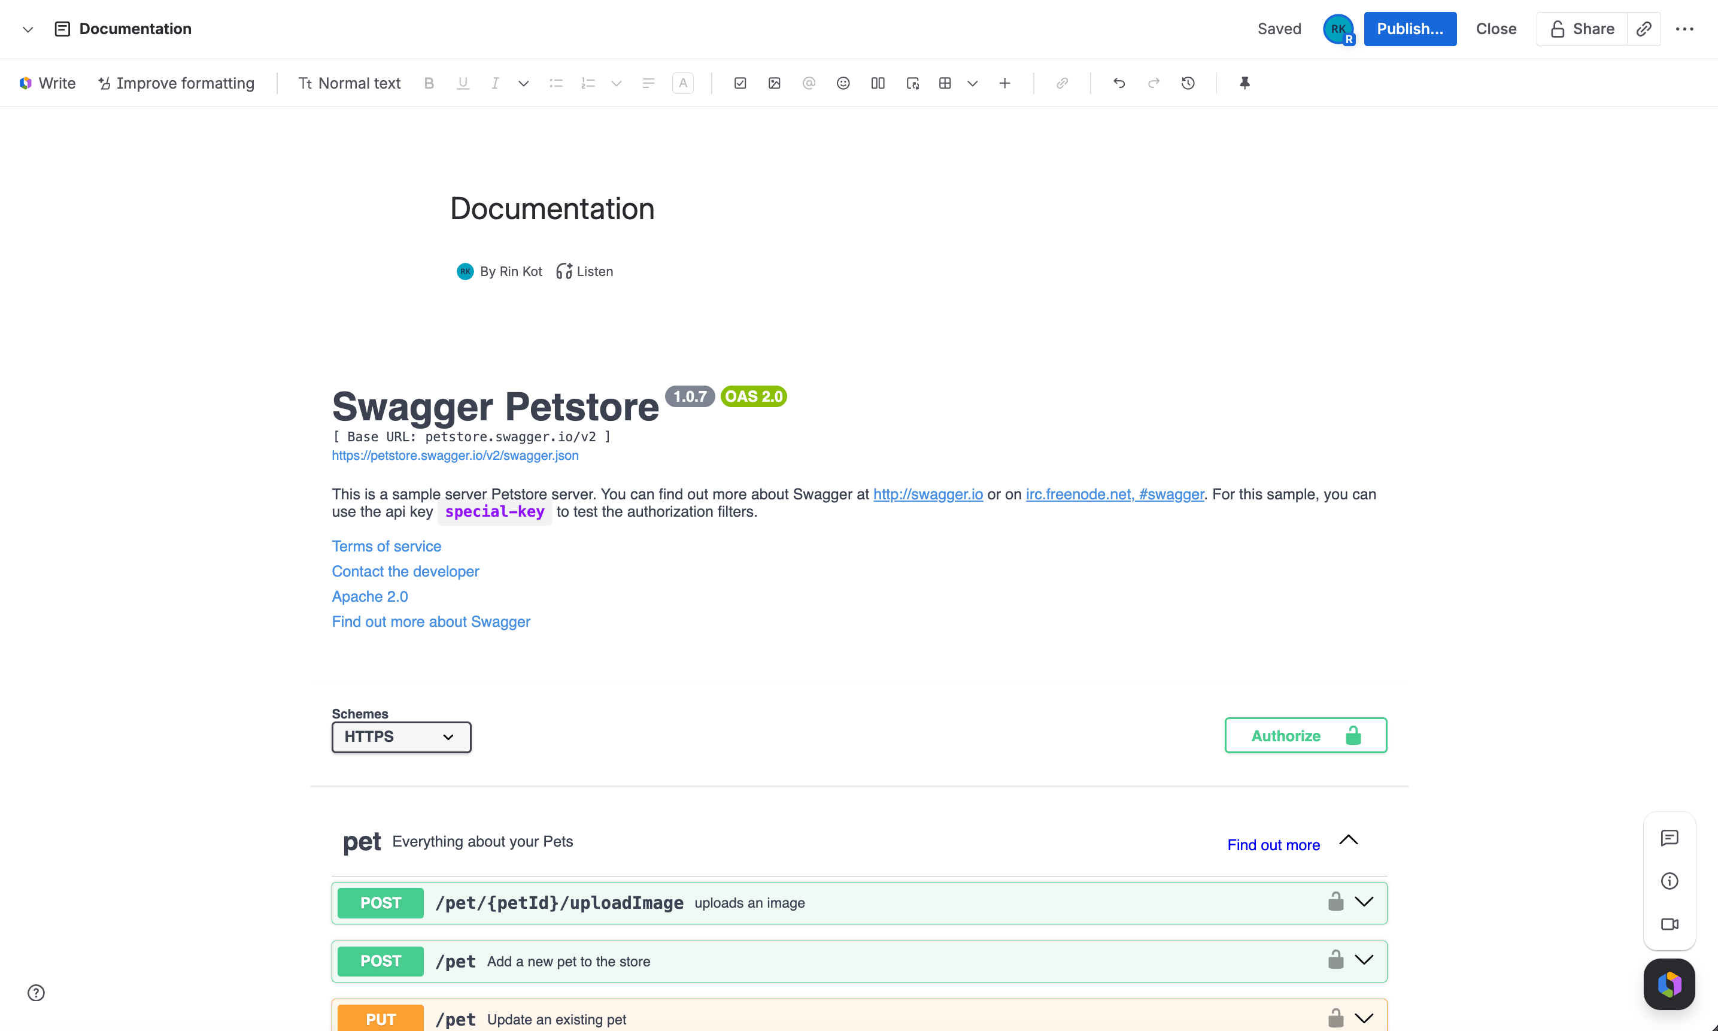Toggle italic formatting
Image resolution: width=1718 pixels, height=1031 pixels.
point(495,83)
